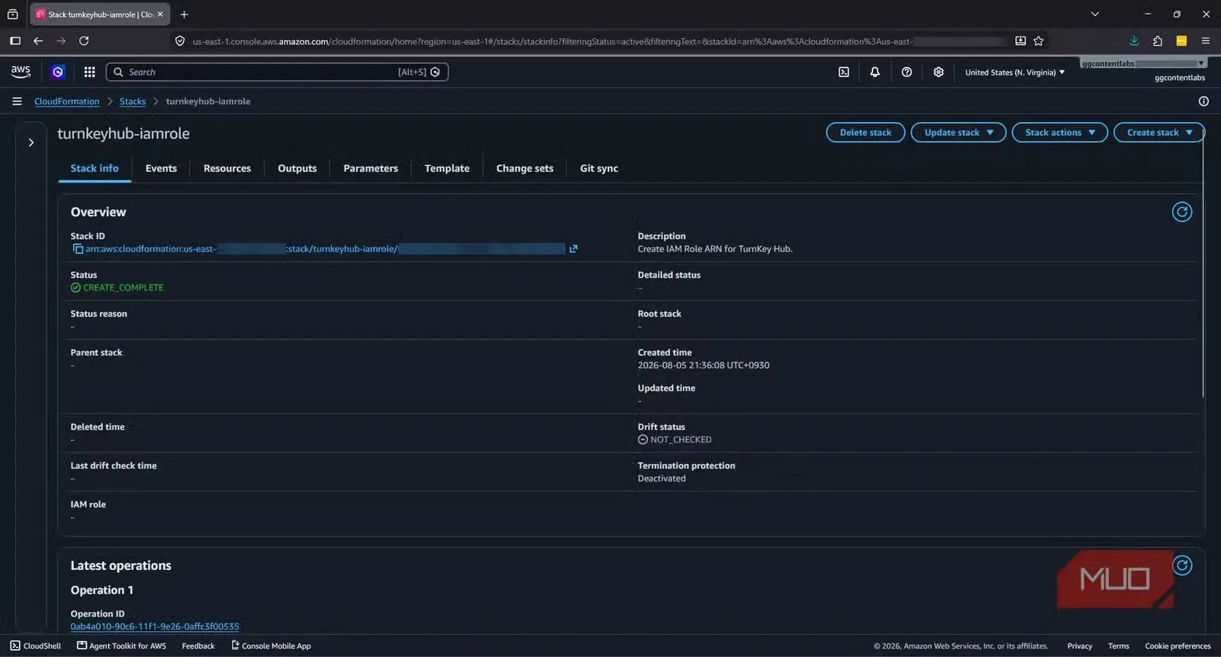Switch to the Stack info tab

pos(95,169)
